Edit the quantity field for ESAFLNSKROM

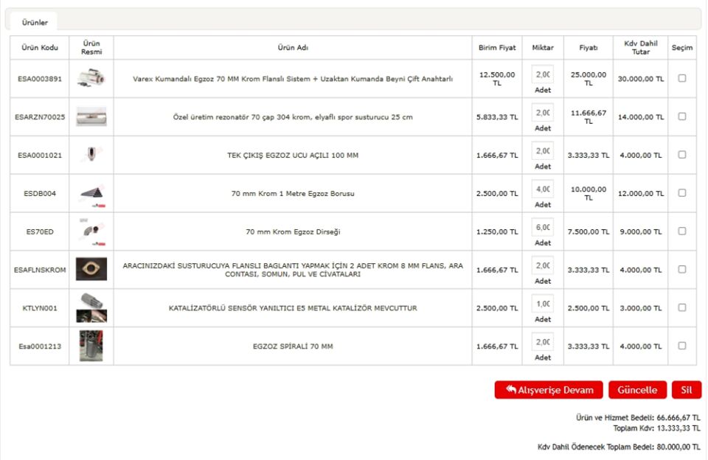[x=542, y=265]
